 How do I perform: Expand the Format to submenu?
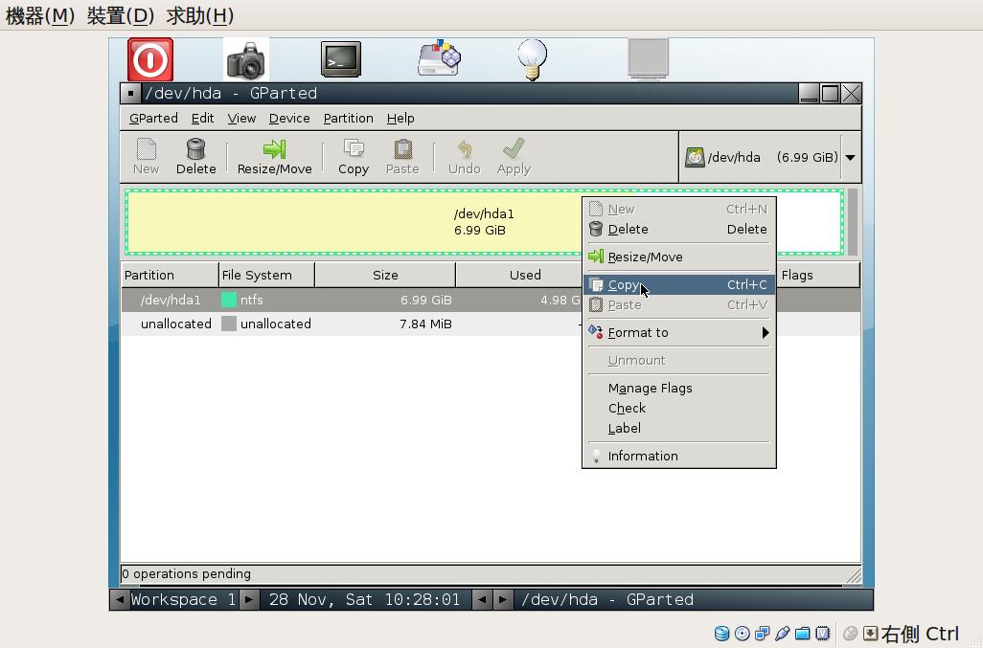679,332
